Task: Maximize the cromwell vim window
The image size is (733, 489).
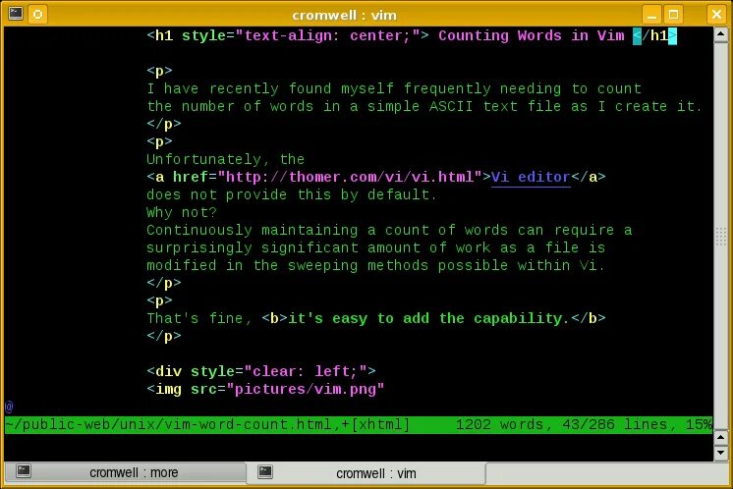Action: coord(674,15)
